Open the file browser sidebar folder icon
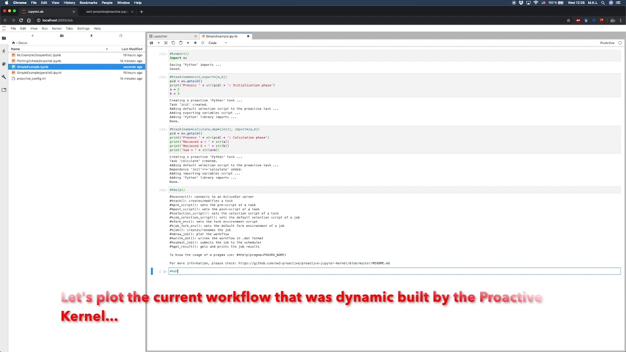Screen dimensions: 626x352 [4, 38]
